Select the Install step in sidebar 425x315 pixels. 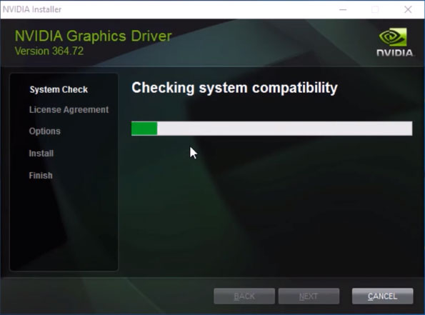pos(41,154)
